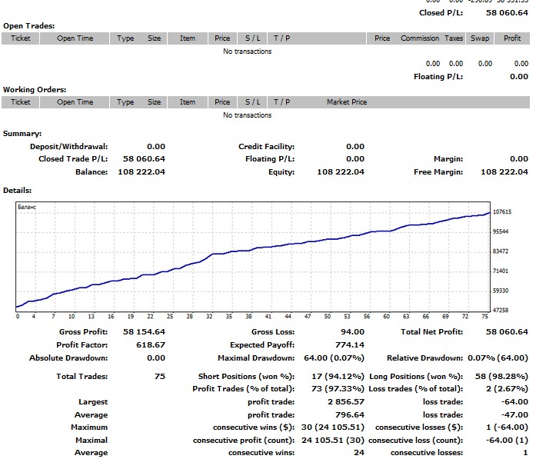Click the Maximal Drawdown value 64.00 (0.07%)
This screenshot has width=556, height=459.
point(334,358)
